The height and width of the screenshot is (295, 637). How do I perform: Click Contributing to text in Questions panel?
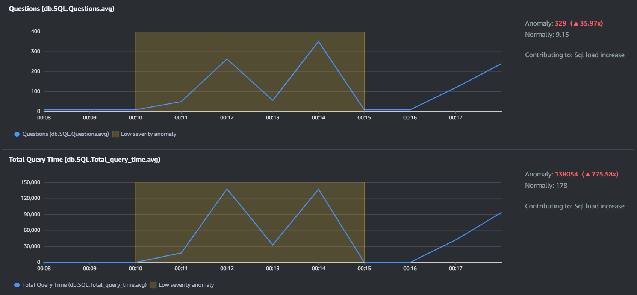[575, 55]
